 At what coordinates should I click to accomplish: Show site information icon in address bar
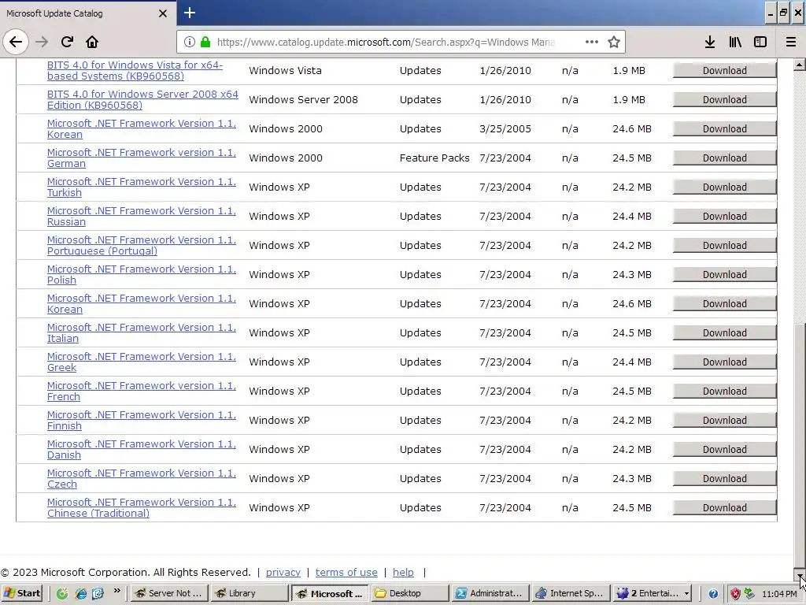point(189,42)
